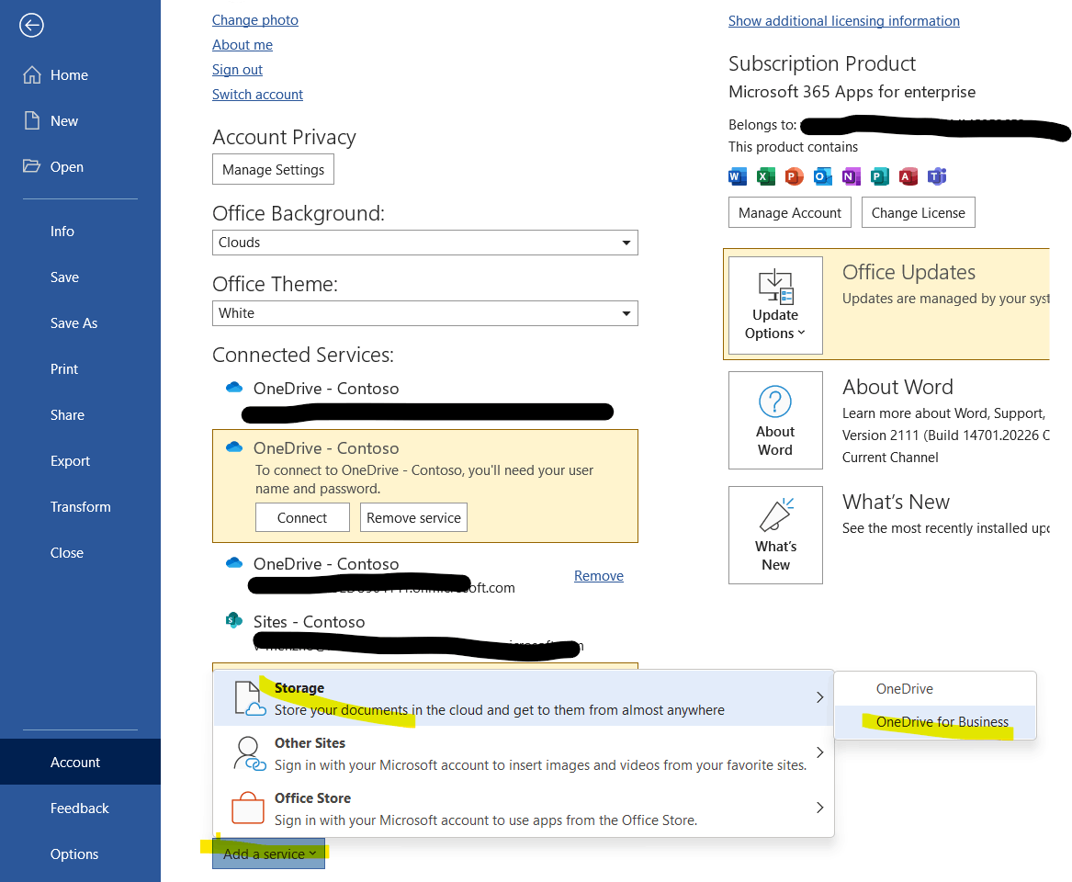Click the back arrow to exit Account view
The width and height of the screenshot is (1072, 882).
pos(31,26)
